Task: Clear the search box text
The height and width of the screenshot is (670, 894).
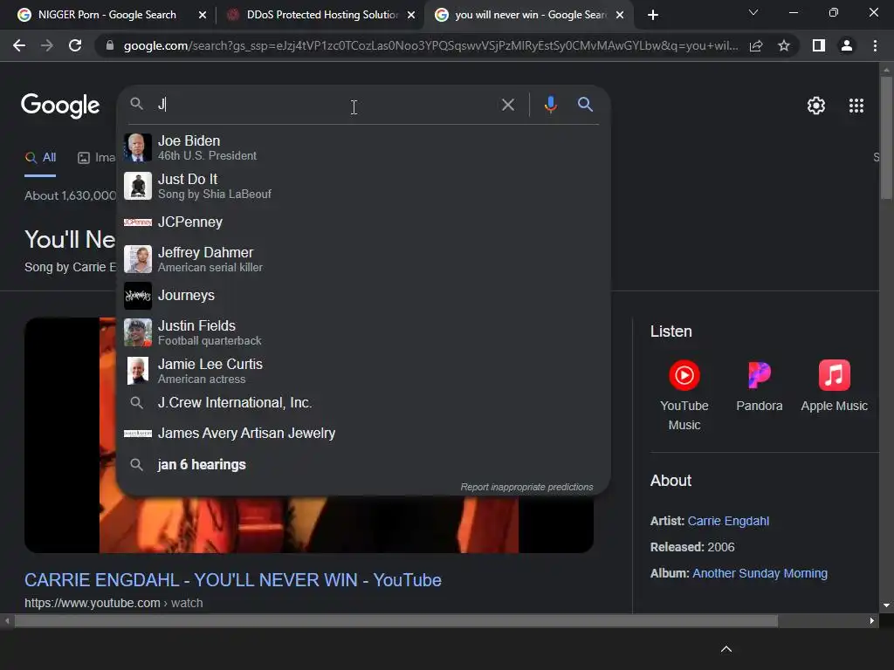Action: pos(507,105)
